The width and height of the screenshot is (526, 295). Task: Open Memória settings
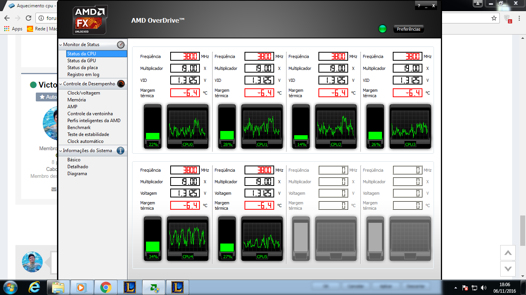(77, 100)
